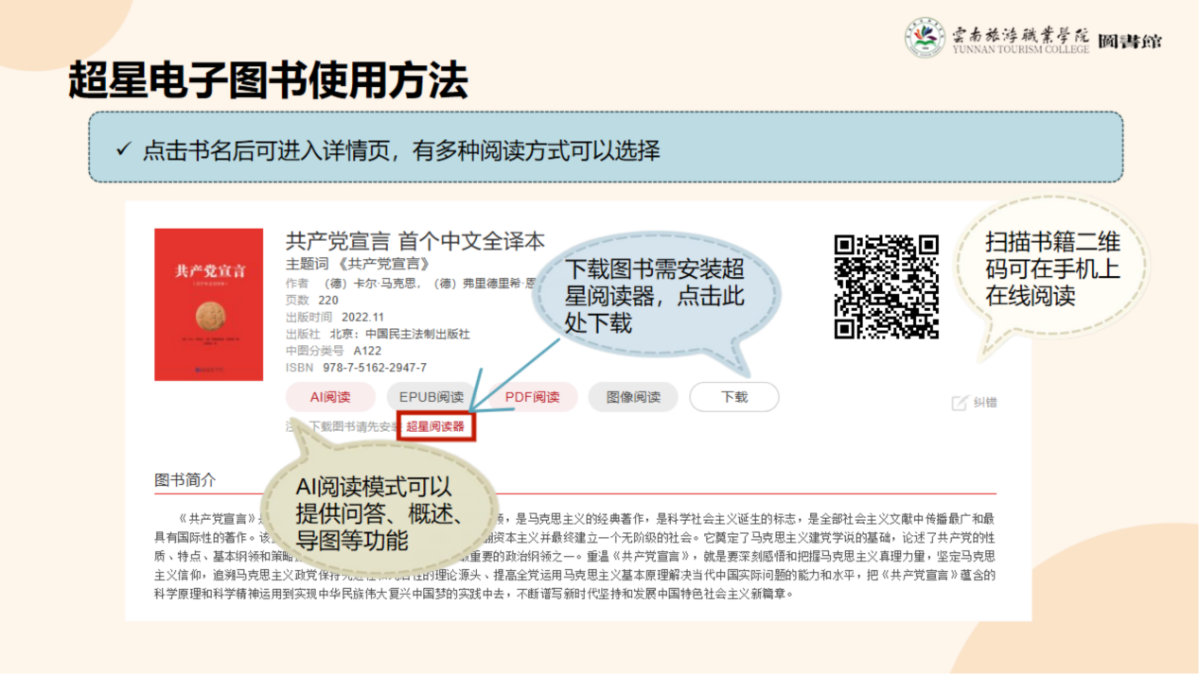Select the EPUB阅读 option
The image size is (1199, 674).
point(432,397)
